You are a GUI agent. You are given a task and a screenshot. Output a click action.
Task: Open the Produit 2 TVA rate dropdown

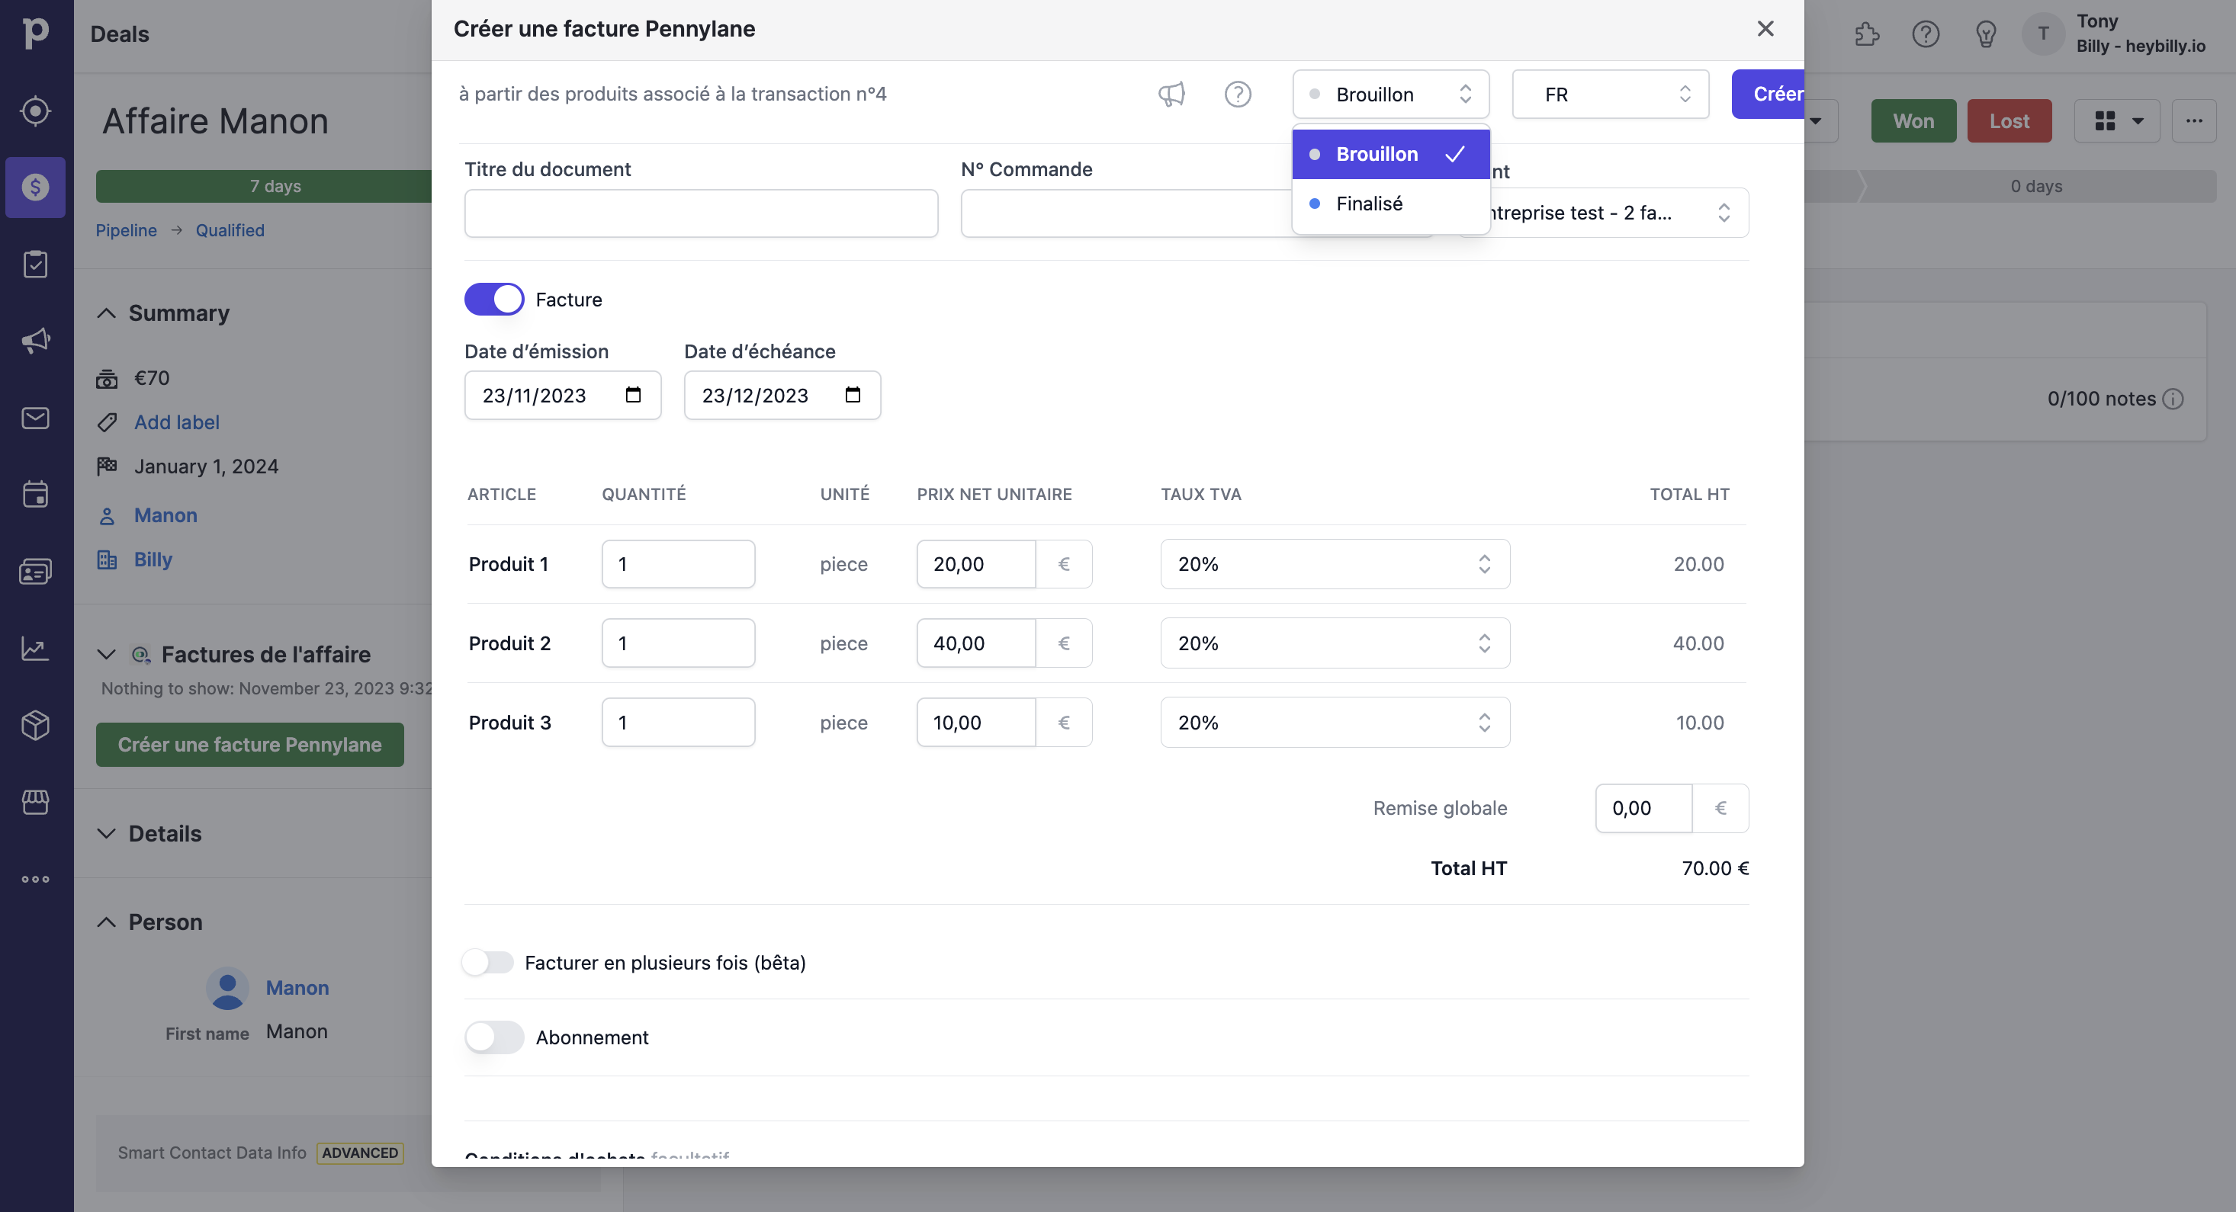click(1335, 643)
